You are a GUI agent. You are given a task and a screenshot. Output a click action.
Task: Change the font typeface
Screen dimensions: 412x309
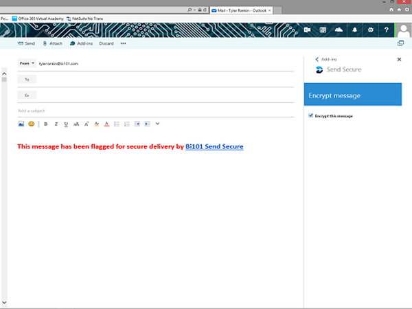pyautogui.click(x=76, y=124)
